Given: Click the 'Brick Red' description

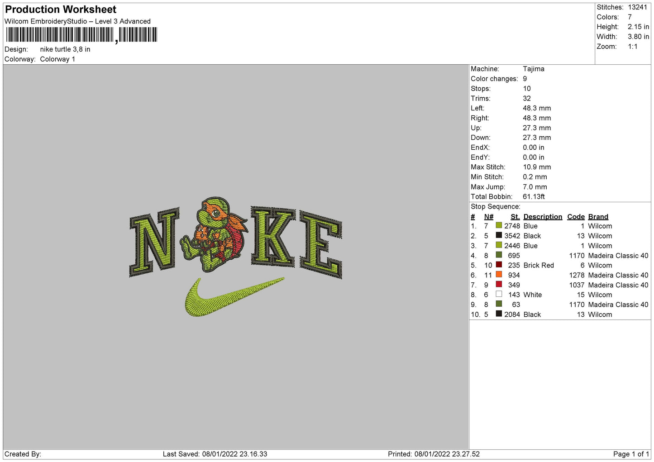Looking at the screenshot, I should [x=539, y=266].
